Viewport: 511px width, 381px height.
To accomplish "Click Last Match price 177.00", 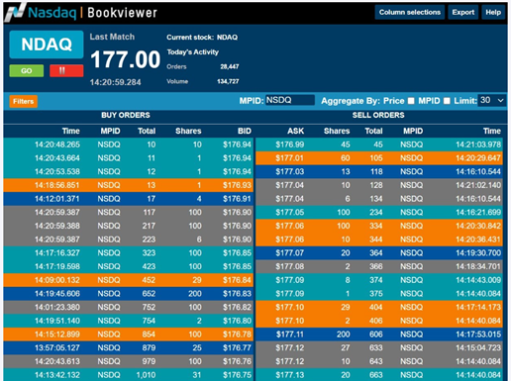I will pos(125,59).
